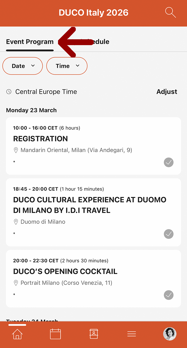Tap Adjust to change the time zone
The width and height of the screenshot is (187, 348).
pos(167,92)
